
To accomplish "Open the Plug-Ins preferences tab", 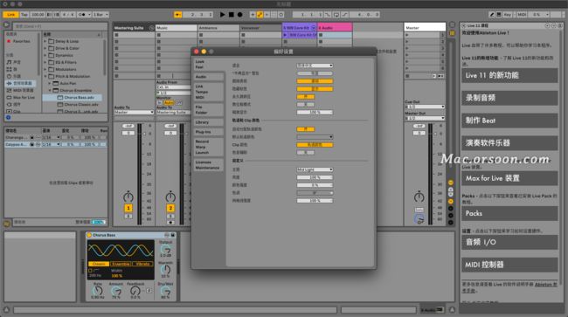I will [x=208, y=132].
